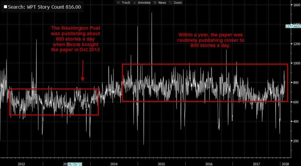301x166 pixels.
Task: Click the highlighted 08/29/13 date marker
Action: tap(75, 164)
